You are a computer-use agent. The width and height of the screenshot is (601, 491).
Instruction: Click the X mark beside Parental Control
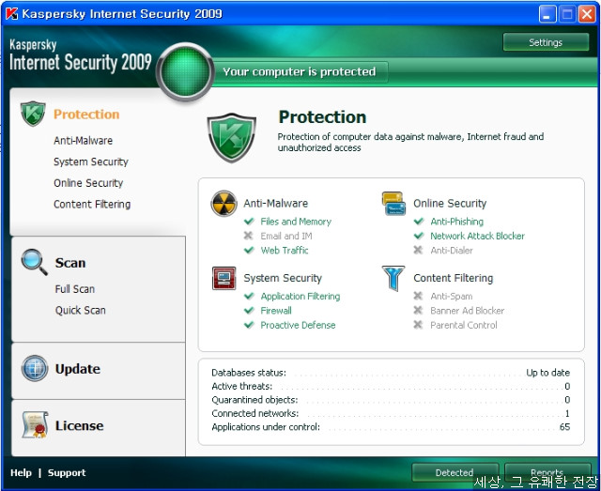point(418,325)
